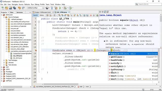Select hashCode() in the completion list

pyautogui.click(x=133, y=60)
